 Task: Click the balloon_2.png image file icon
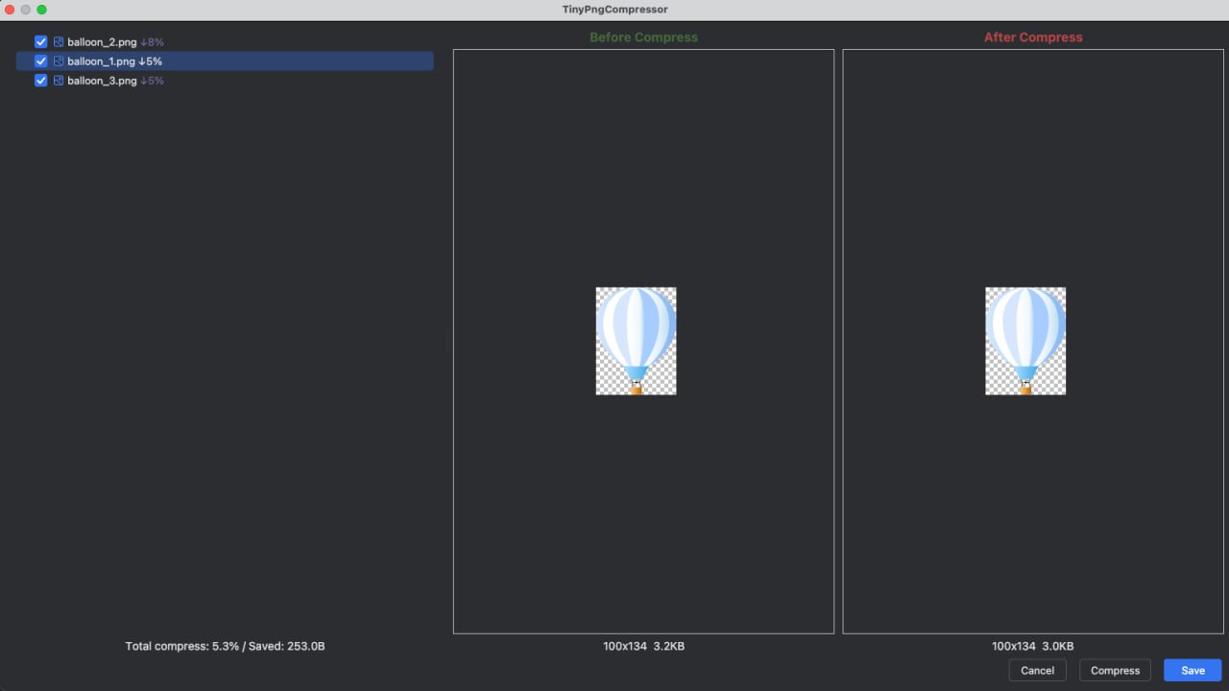click(x=59, y=42)
